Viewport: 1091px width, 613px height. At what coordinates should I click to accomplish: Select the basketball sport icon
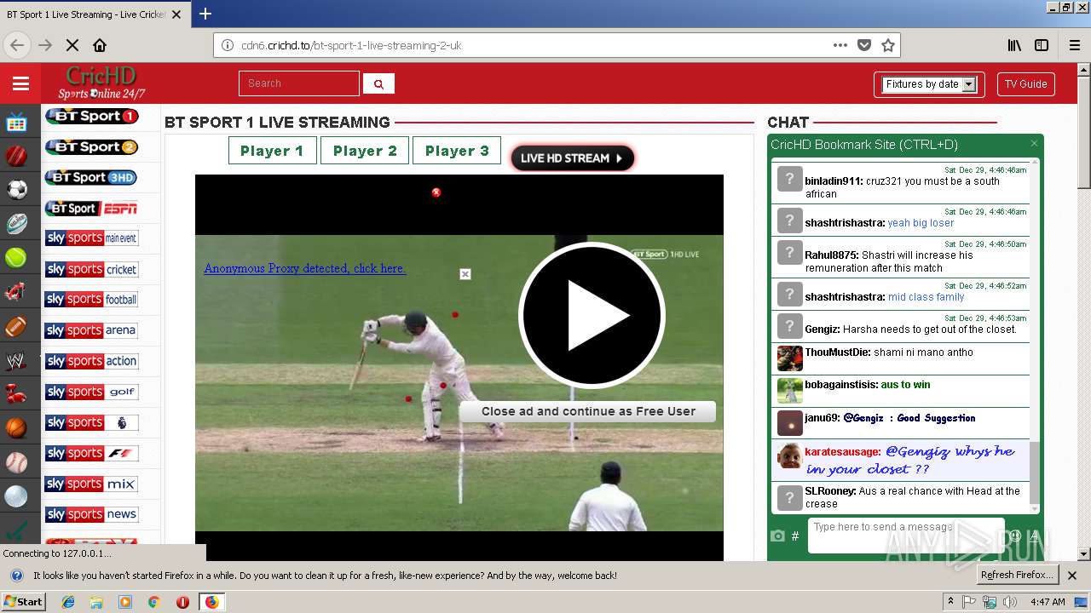pyautogui.click(x=16, y=428)
